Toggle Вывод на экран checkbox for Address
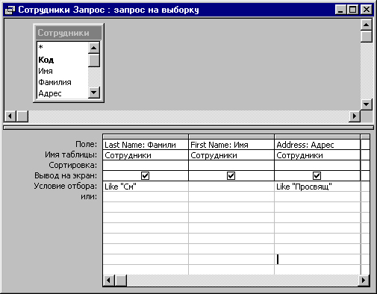 point(317,176)
